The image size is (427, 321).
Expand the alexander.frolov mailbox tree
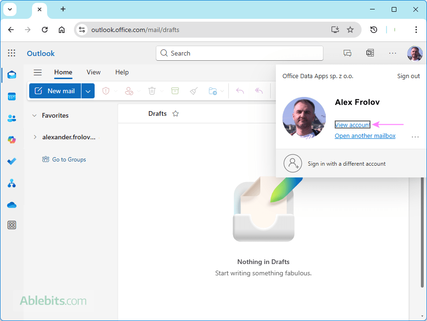pyautogui.click(x=35, y=137)
